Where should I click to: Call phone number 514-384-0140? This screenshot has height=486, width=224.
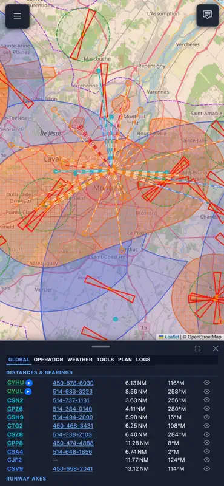(72, 409)
